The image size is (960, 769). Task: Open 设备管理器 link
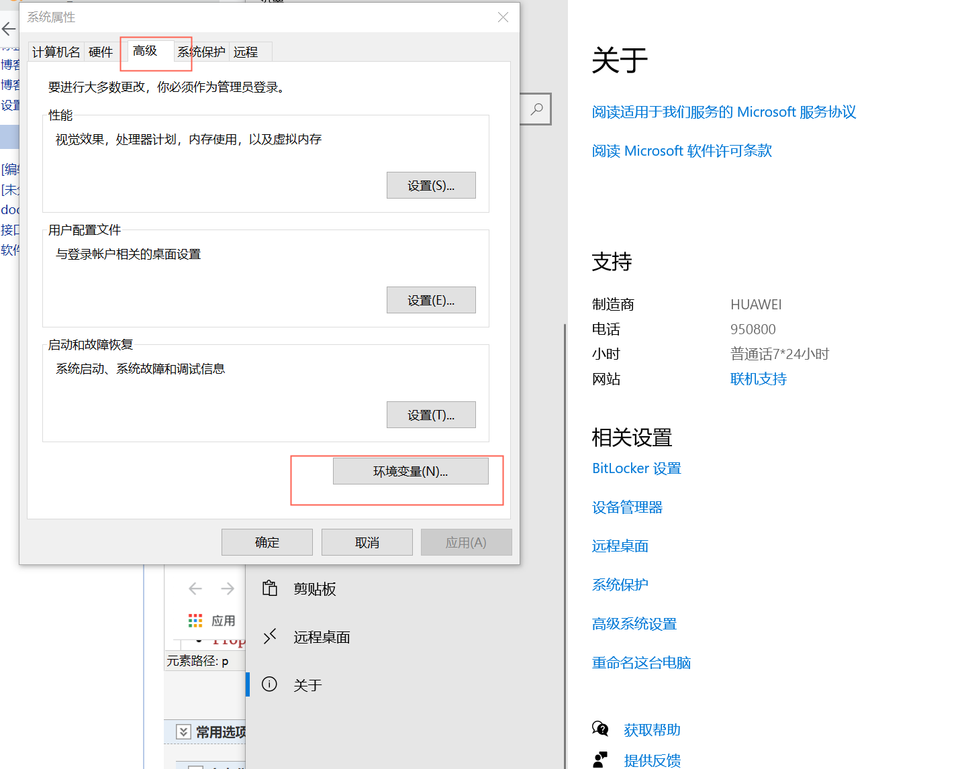point(627,507)
